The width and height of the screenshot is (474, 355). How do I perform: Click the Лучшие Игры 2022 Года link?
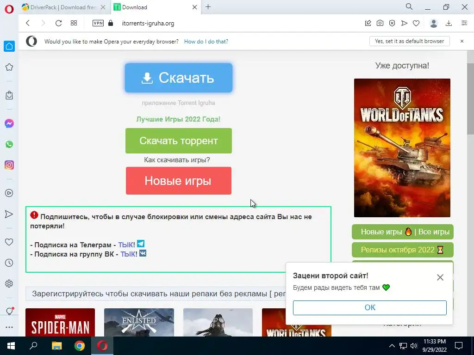click(178, 119)
